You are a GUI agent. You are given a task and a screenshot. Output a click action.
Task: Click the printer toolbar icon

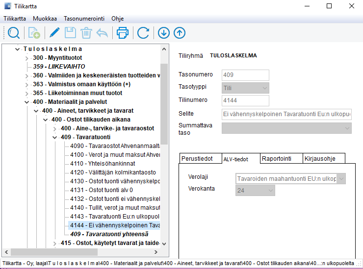click(x=123, y=33)
